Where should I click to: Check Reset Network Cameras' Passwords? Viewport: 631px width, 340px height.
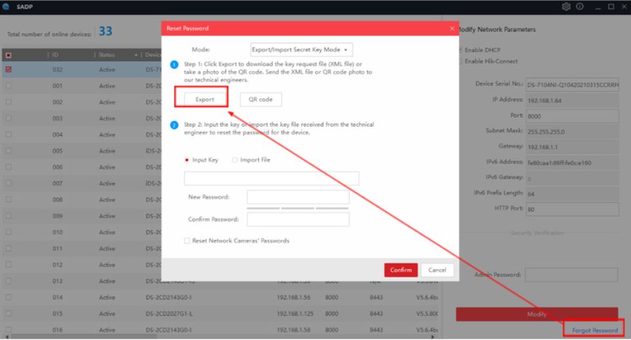pyautogui.click(x=187, y=241)
